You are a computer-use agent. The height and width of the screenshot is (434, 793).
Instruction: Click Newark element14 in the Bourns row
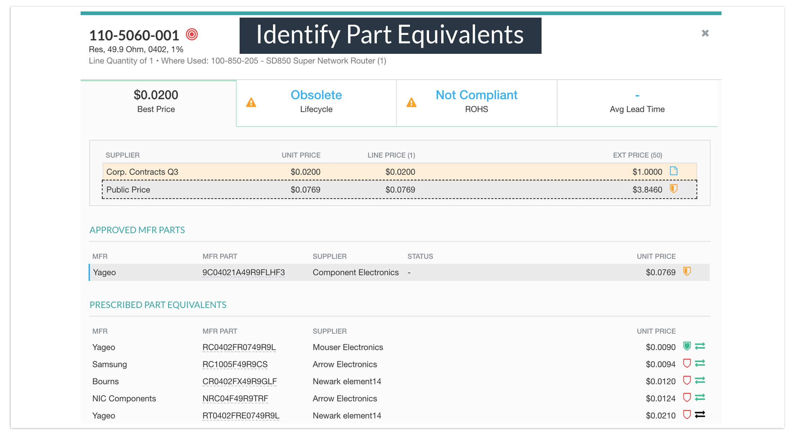tap(347, 382)
